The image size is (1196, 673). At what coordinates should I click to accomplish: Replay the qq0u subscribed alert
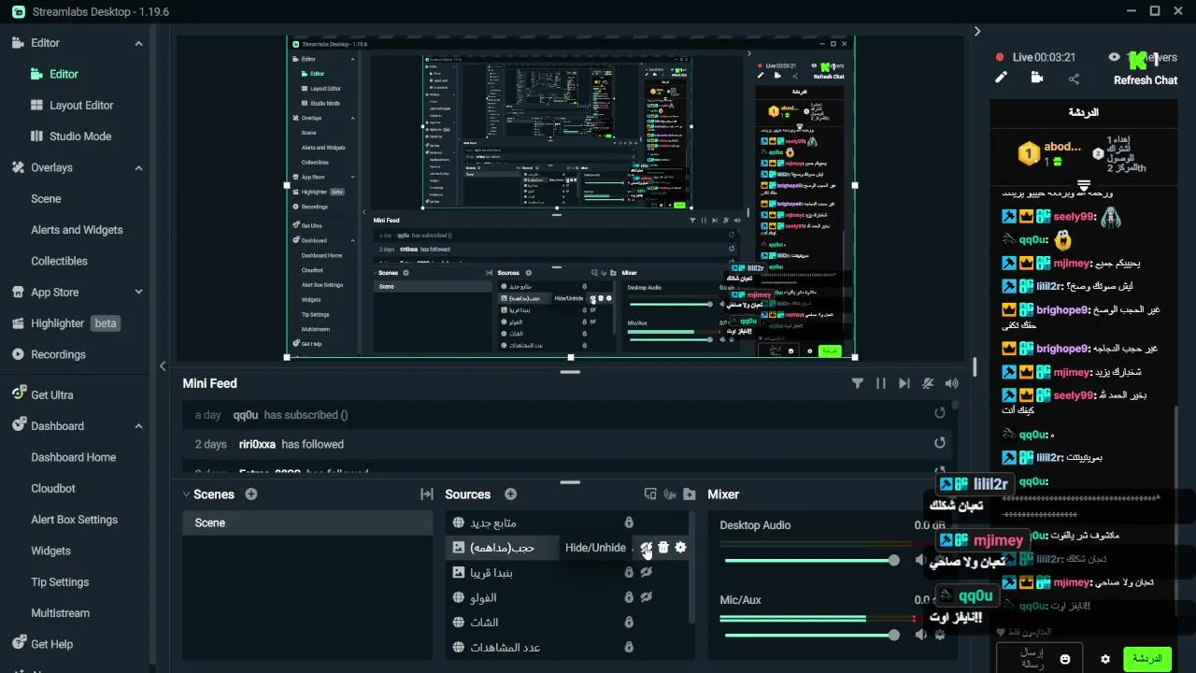(x=940, y=413)
